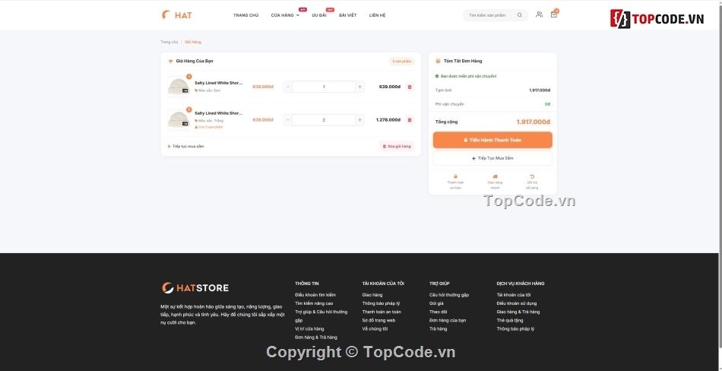Click Tiếp tục mua sắm link under cart
Image resolution: width=722 pixels, height=371 pixels.
(185, 146)
